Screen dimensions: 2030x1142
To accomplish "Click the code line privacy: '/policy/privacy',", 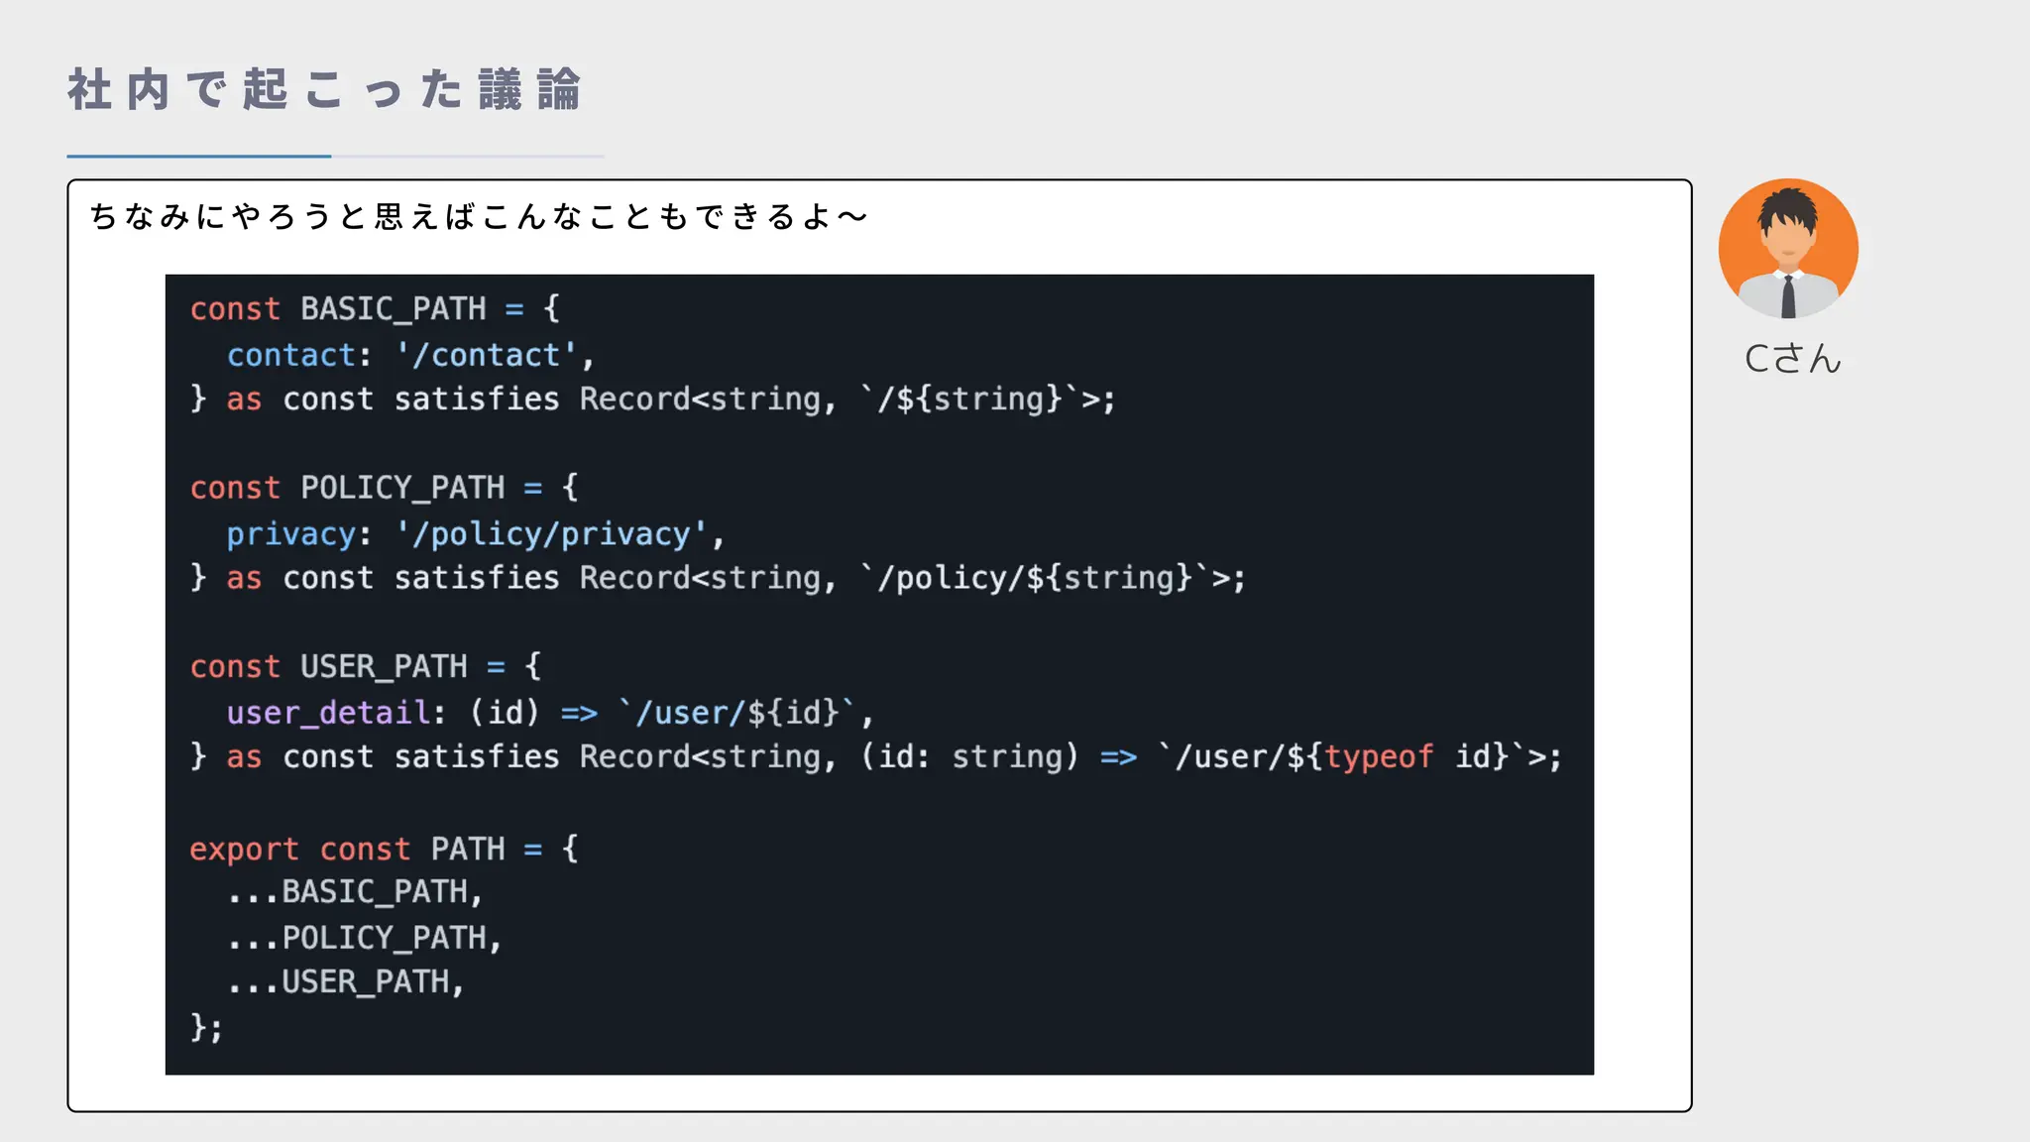I will click(x=476, y=534).
